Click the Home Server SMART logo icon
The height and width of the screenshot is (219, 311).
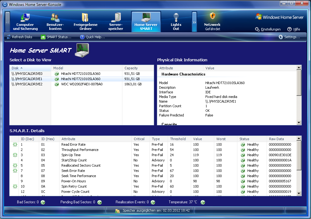click(82, 50)
